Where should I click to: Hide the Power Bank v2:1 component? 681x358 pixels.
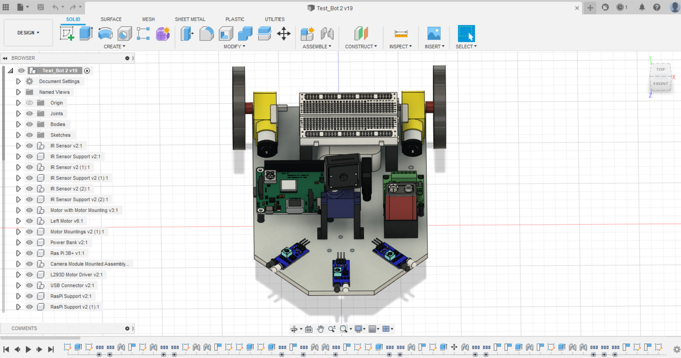click(29, 242)
